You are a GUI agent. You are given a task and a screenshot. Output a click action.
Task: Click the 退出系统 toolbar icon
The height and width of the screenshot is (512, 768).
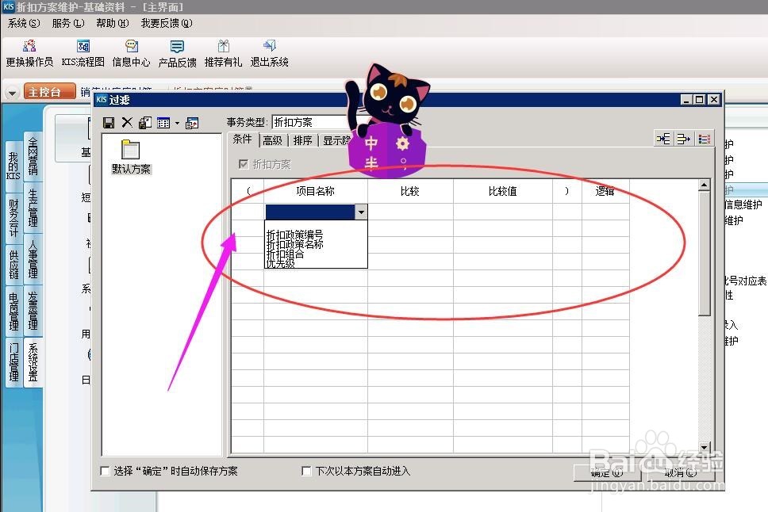[x=268, y=52]
